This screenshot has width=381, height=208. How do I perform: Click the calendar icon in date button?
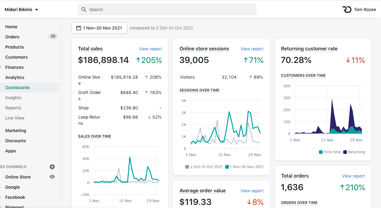pos(79,28)
